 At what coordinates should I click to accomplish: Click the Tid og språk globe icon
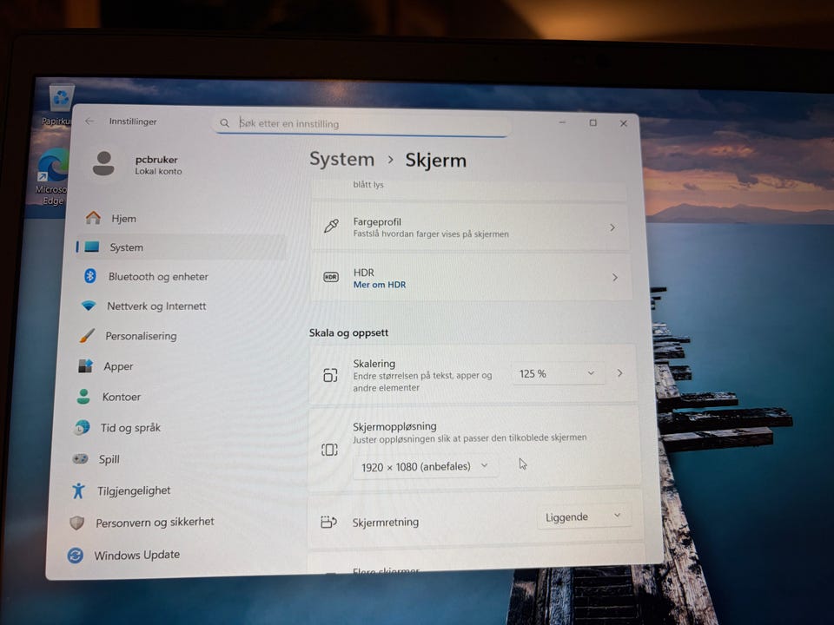pyautogui.click(x=82, y=427)
